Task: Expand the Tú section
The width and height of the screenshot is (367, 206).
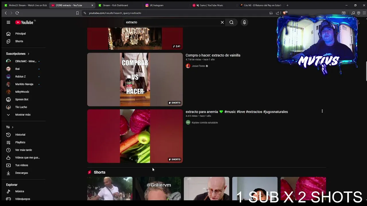Action: [10, 127]
